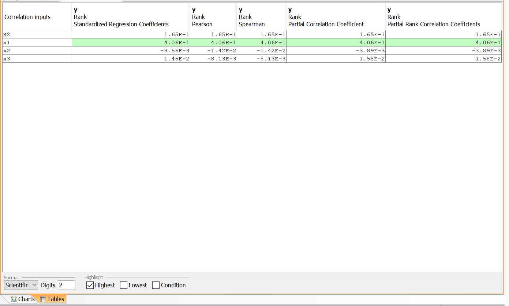Click x2 Pearson value -1.42E-2
This screenshot has height=306, width=509.
coord(214,51)
